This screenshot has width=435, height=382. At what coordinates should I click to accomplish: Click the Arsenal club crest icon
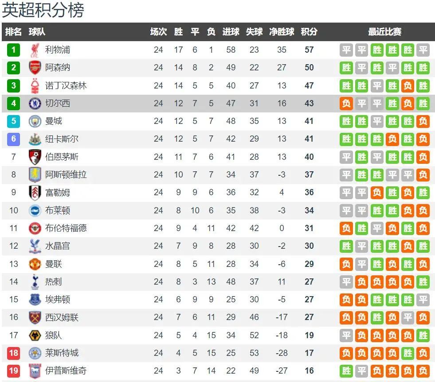tap(35, 68)
